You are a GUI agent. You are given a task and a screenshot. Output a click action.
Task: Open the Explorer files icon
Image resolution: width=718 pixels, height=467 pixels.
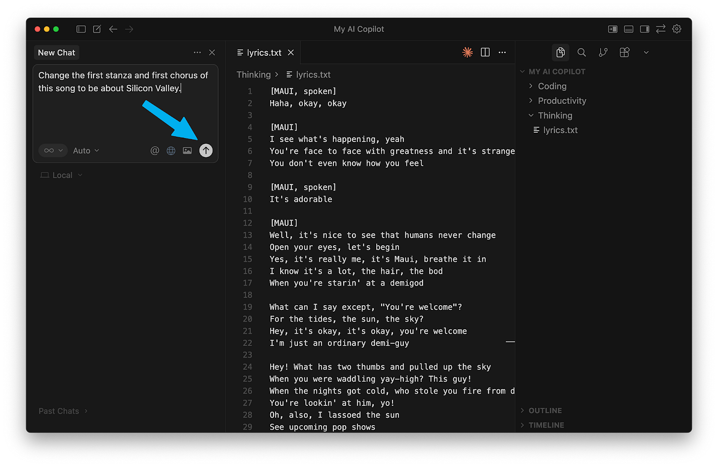560,52
